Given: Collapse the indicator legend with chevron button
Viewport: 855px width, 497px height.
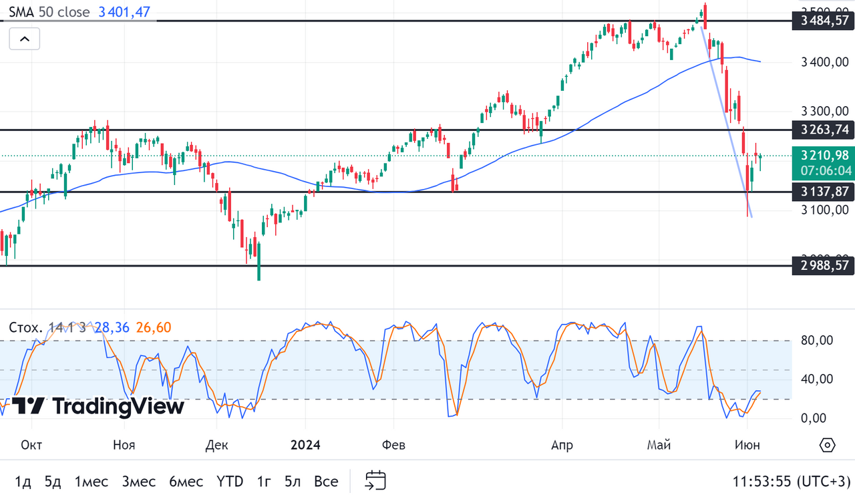Looking at the screenshot, I should 24,39.
